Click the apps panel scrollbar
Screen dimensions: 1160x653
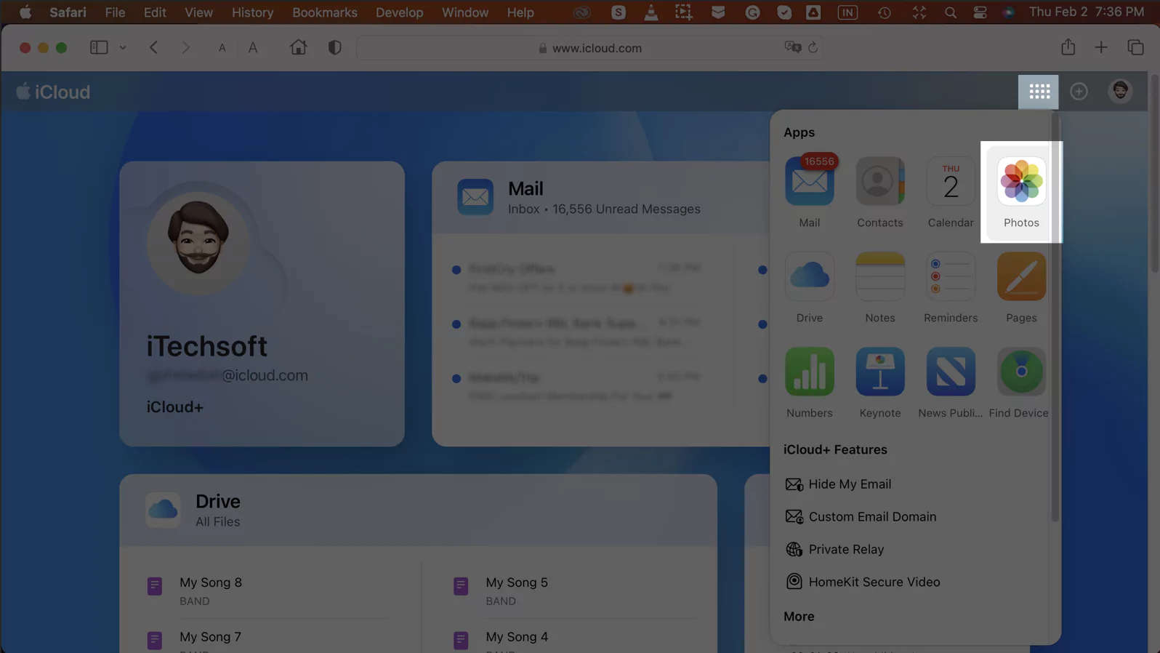[1055, 316]
